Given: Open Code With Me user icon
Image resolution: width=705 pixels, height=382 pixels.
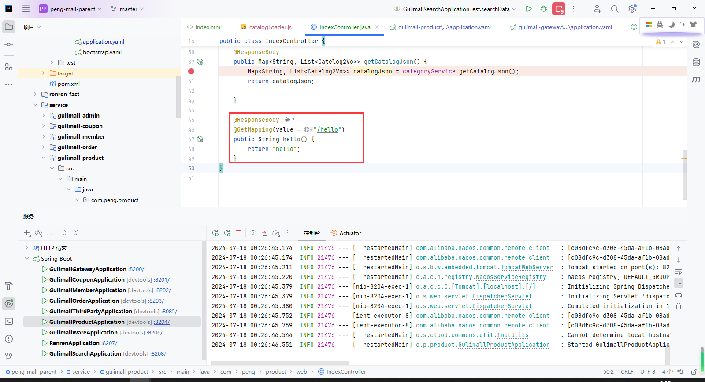Looking at the screenshot, I should click(x=597, y=9).
